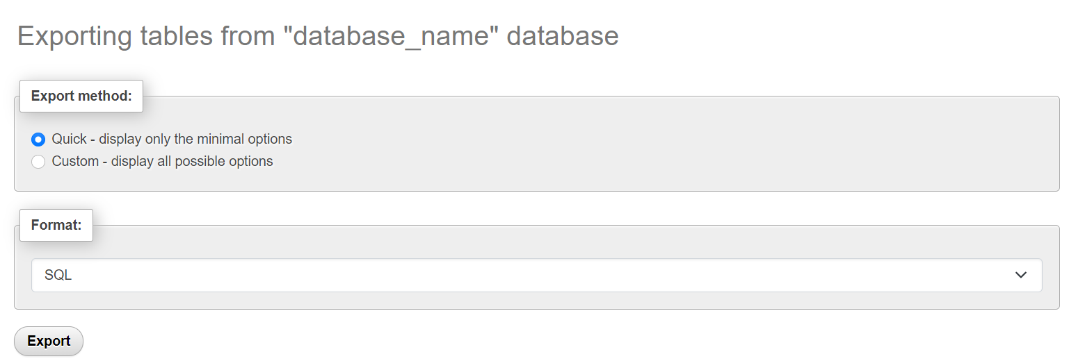
Task: Click the final word "database" in the heading
Action: (x=562, y=36)
